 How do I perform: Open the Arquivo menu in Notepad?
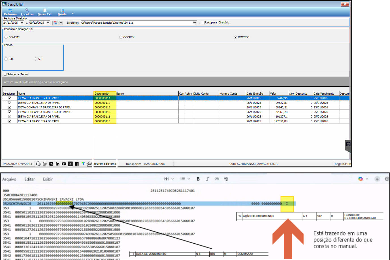coord(9,179)
